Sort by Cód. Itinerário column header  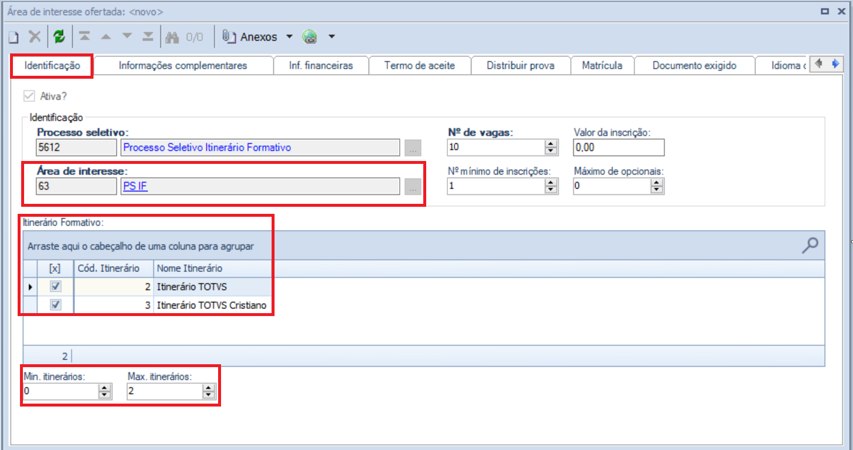[x=114, y=268]
